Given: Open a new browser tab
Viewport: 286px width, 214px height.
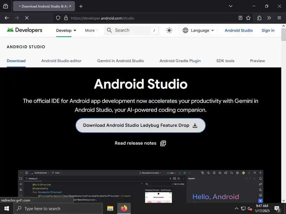Looking at the screenshot, I should click(81, 6).
